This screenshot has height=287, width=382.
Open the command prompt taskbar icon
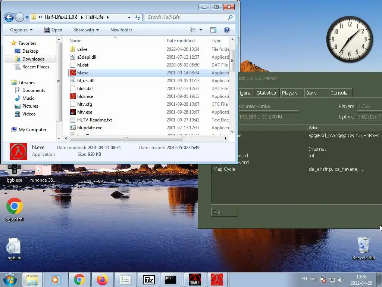170,280
